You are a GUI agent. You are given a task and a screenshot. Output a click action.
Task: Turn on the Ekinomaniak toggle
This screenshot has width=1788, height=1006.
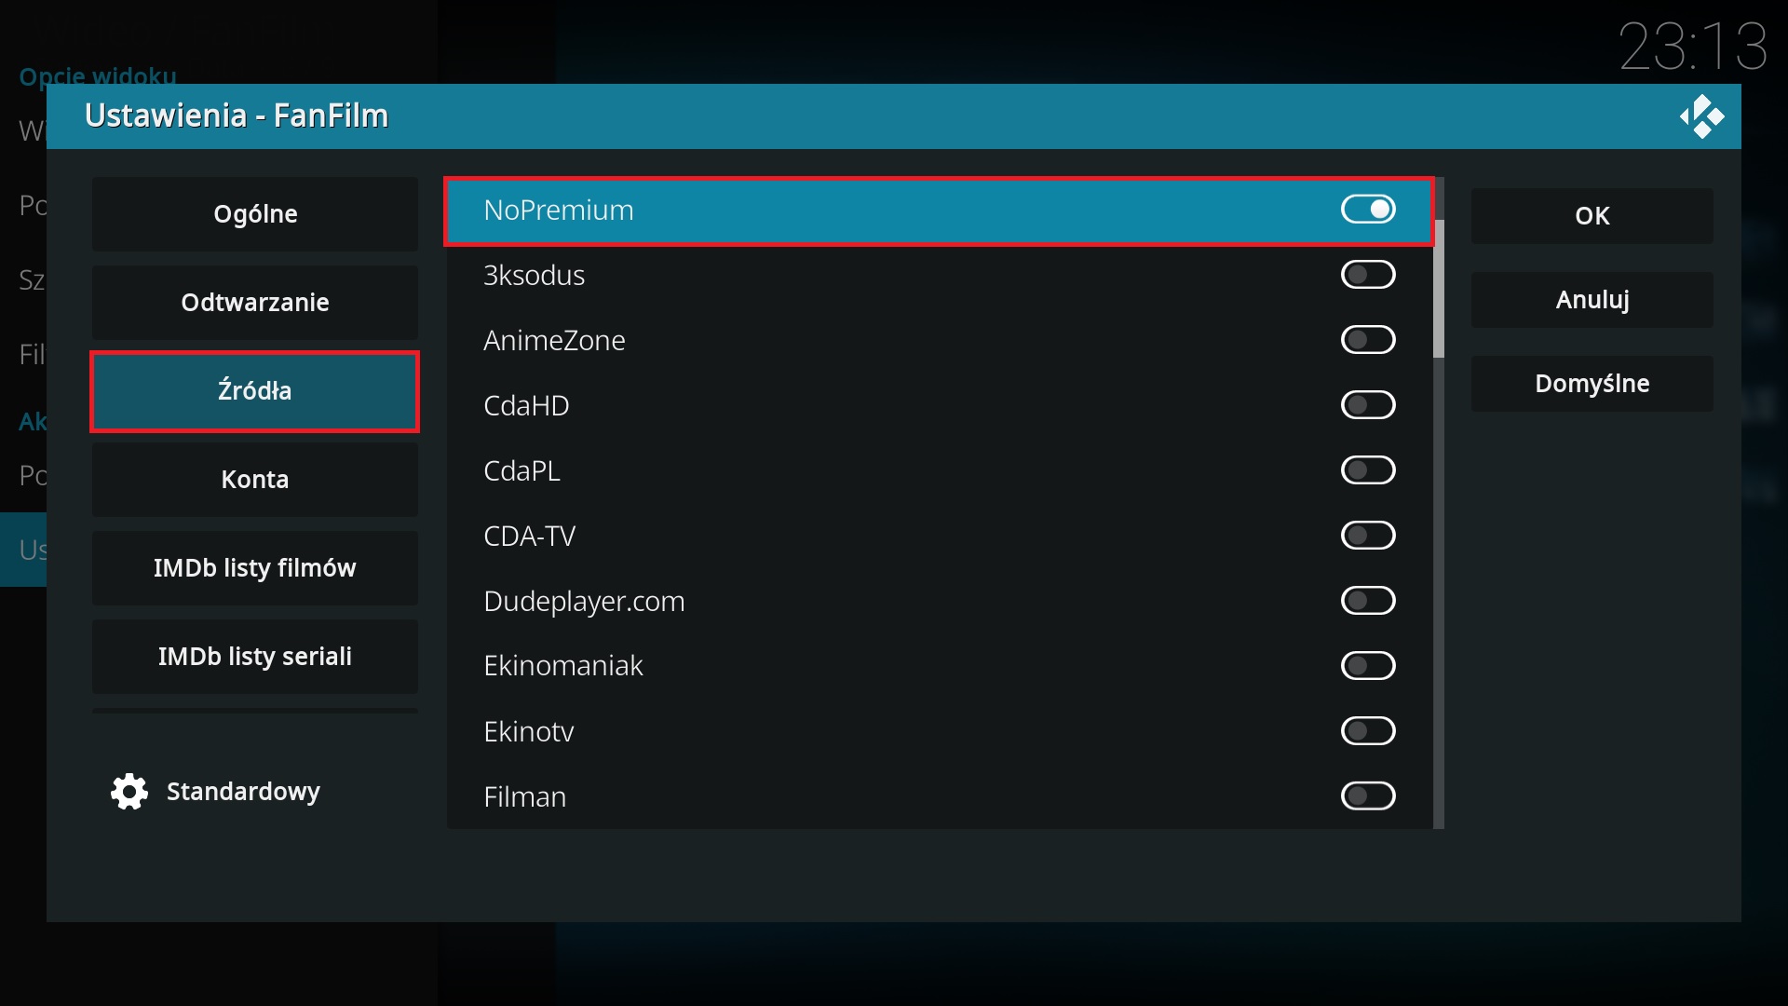click(1368, 666)
